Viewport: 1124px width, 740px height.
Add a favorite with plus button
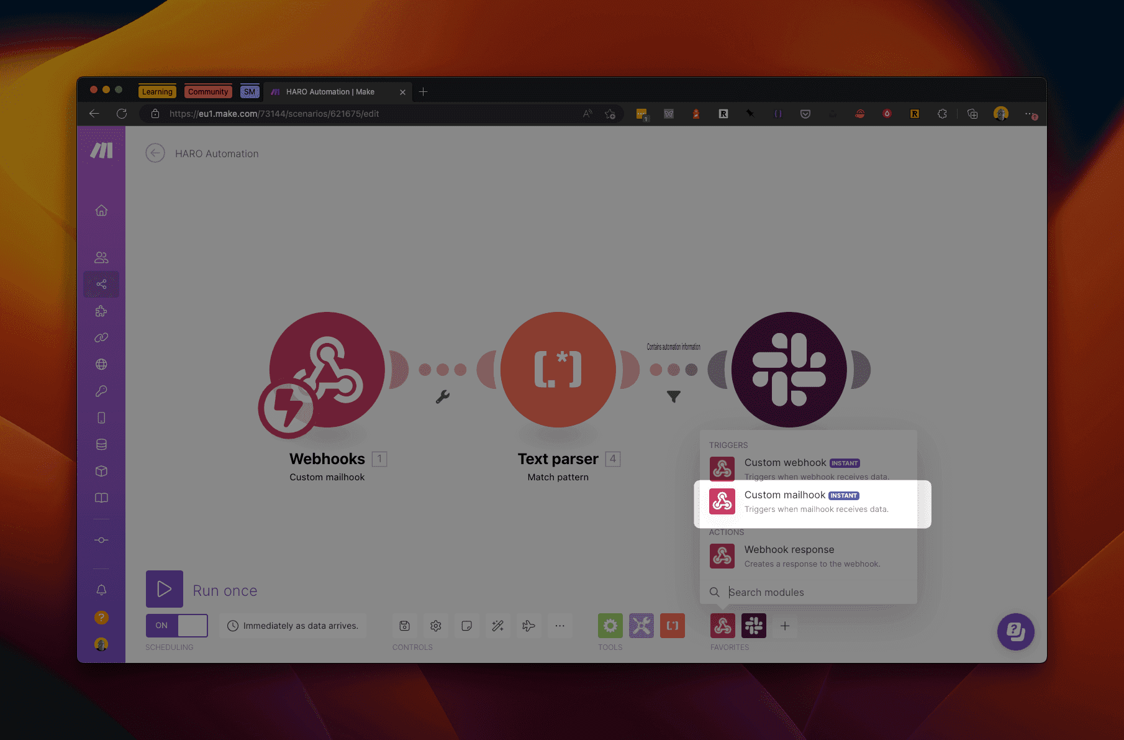tap(785, 626)
